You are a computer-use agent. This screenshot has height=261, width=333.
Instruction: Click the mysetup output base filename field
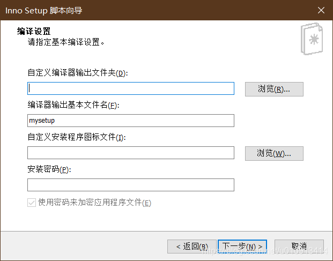pyautogui.click(x=131, y=121)
